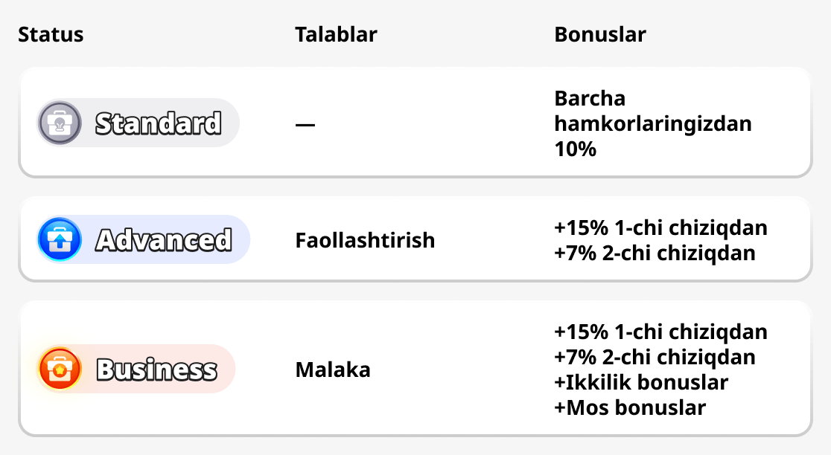Click the Barcha hamkorlaringizdan 10% bonus text

point(653,123)
